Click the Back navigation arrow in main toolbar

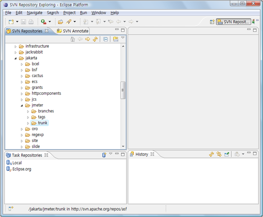[119, 22]
